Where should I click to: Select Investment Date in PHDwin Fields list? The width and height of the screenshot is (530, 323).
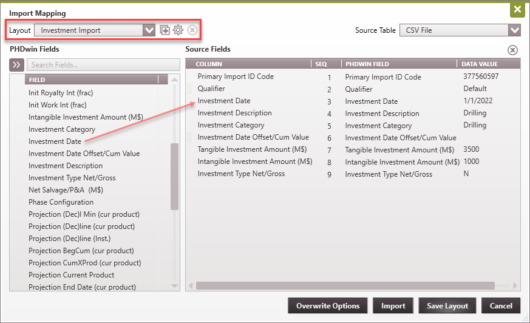tap(55, 141)
